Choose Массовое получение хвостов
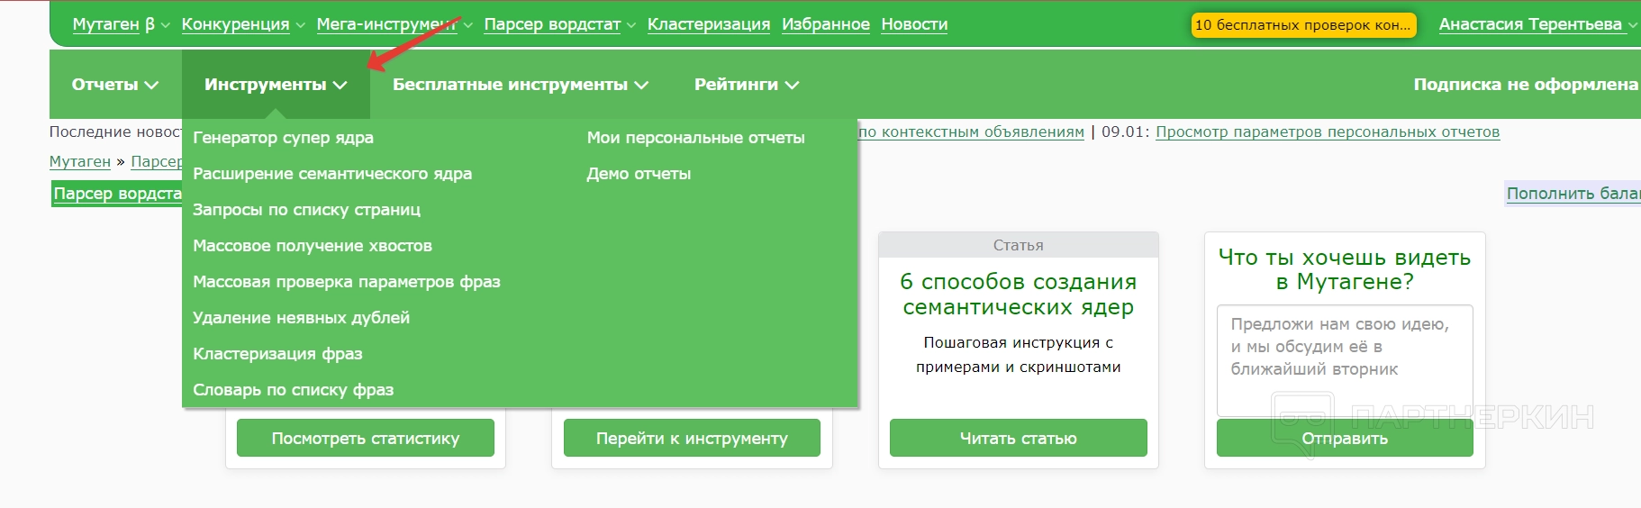This screenshot has height=508, width=1641. coord(313,246)
